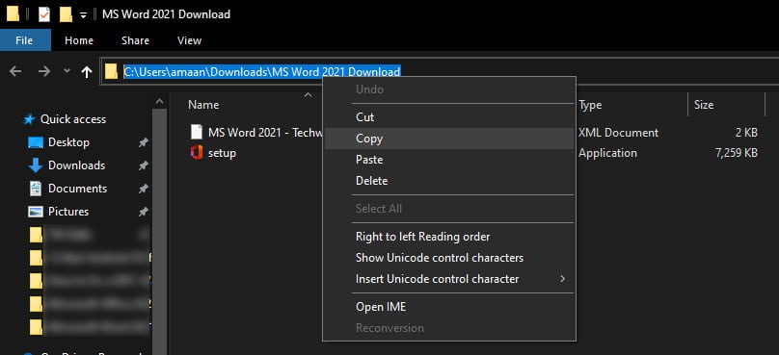Screen dimensions: 779x355
Task: Switch to the Home ribbon tab
Action: click(x=79, y=40)
